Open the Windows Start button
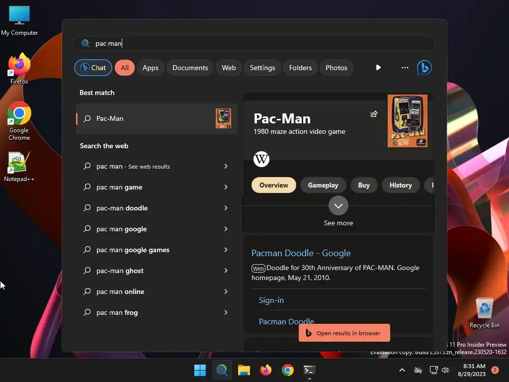 point(200,370)
